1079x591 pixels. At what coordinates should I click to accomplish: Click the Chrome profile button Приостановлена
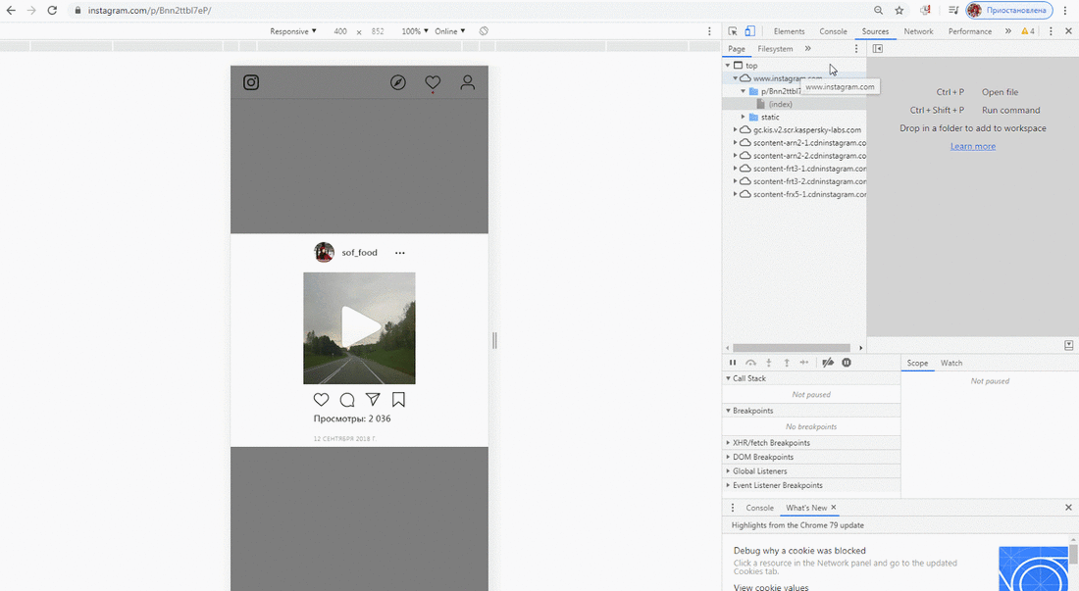point(1008,11)
